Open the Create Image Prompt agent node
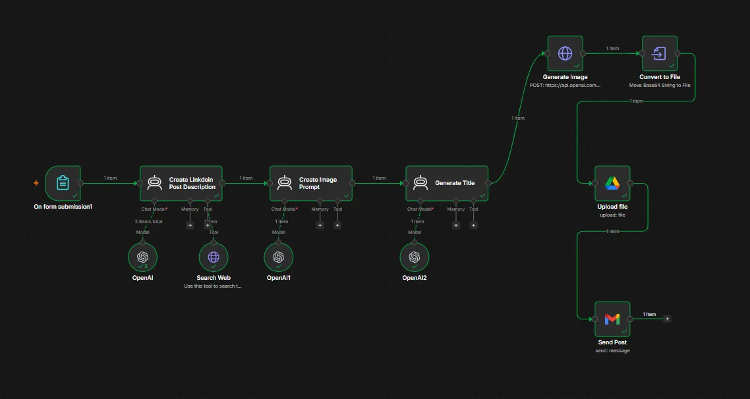 (311, 183)
